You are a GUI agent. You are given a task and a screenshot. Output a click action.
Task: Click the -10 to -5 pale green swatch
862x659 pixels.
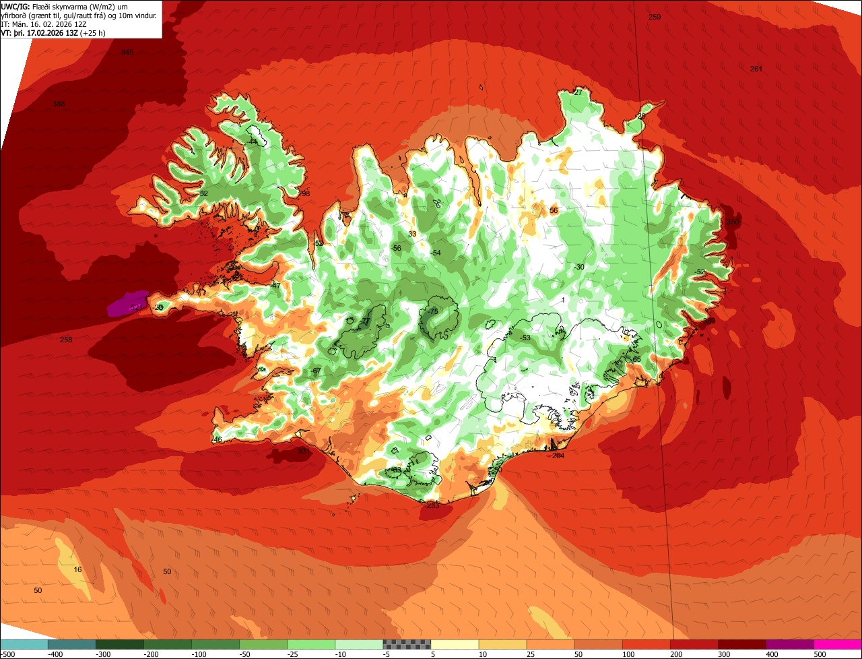click(359, 644)
